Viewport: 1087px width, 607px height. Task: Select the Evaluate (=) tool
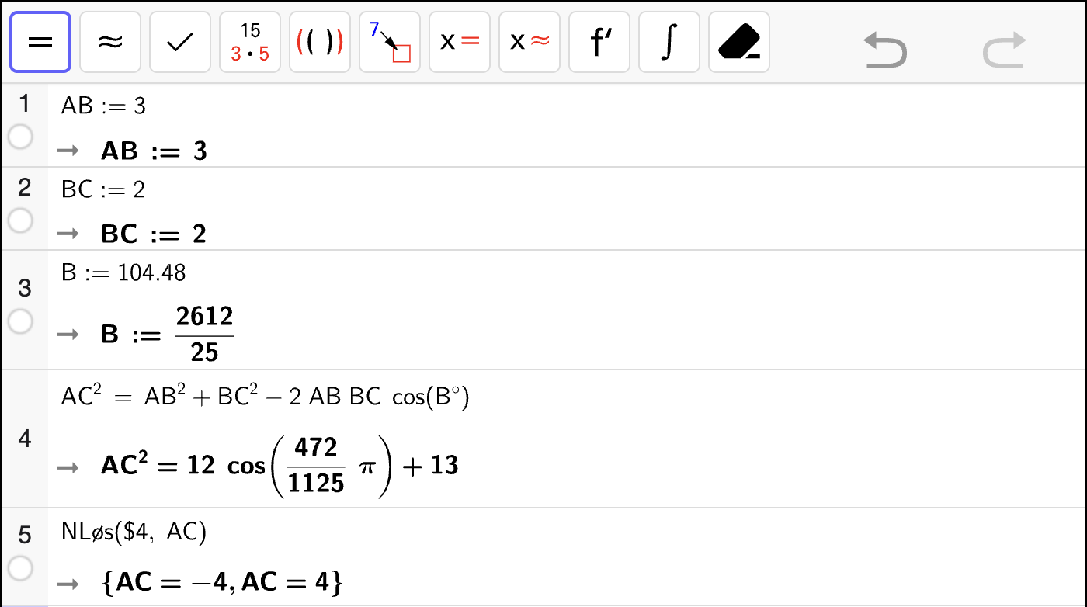tap(40, 42)
